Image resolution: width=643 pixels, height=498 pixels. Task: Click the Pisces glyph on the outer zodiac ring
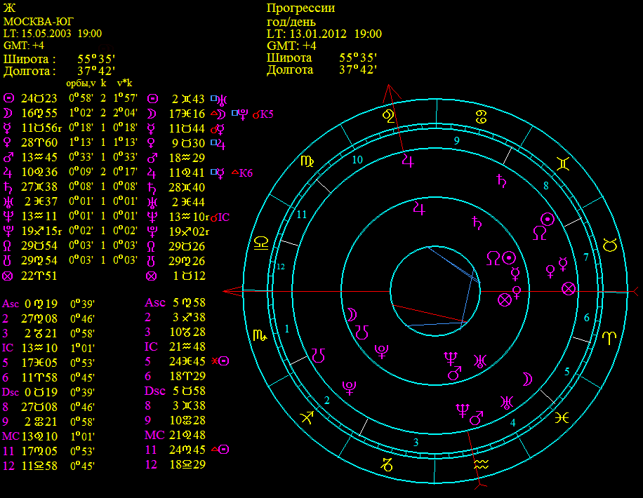point(562,418)
